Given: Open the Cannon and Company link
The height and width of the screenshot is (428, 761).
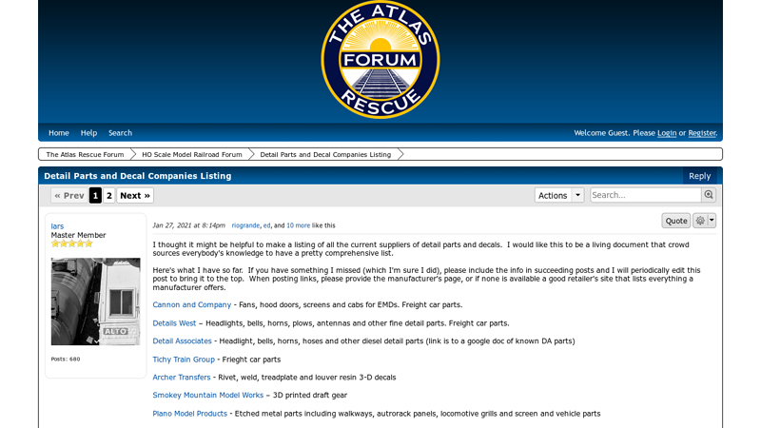Looking at the screenshot, I should pyautogui.click(x=192, y=305).
